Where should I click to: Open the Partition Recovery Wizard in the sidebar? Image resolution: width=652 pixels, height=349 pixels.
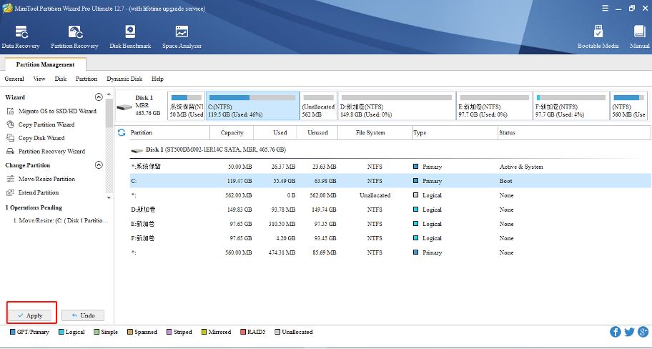click(x=46, y=151)
